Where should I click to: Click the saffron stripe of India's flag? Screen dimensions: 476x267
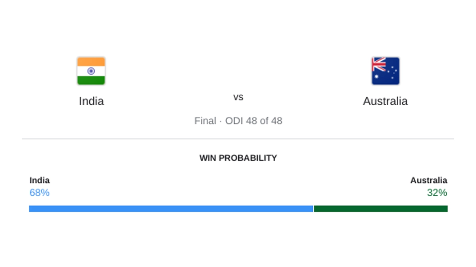[x=91, y=61]
